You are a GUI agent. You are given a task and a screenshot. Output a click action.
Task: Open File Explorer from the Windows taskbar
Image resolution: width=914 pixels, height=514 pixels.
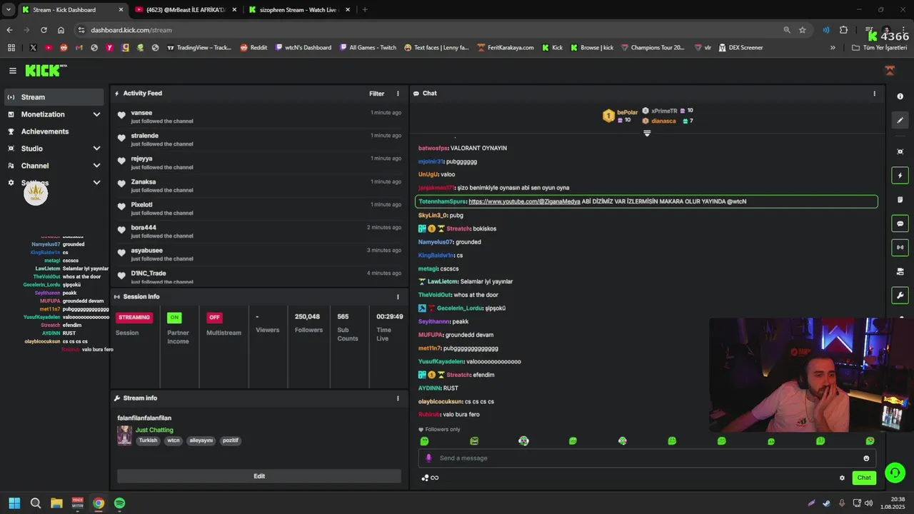56,503
